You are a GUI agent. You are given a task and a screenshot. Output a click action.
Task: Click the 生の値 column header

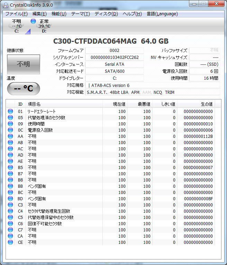196,104
